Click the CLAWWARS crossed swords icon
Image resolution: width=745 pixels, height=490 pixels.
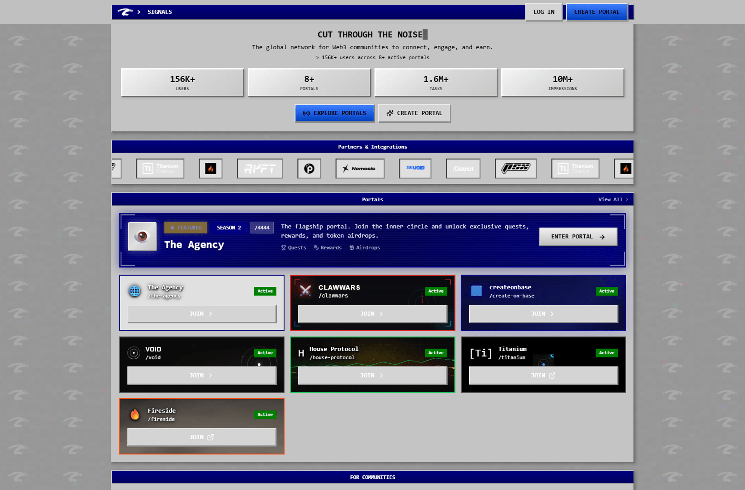[305, 291]
